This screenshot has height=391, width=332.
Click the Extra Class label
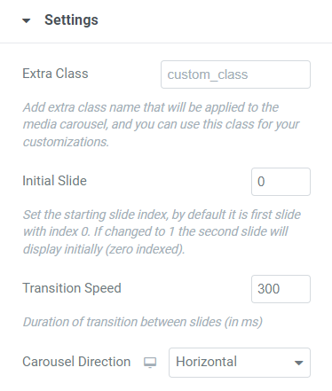click(x=55, y=74)
